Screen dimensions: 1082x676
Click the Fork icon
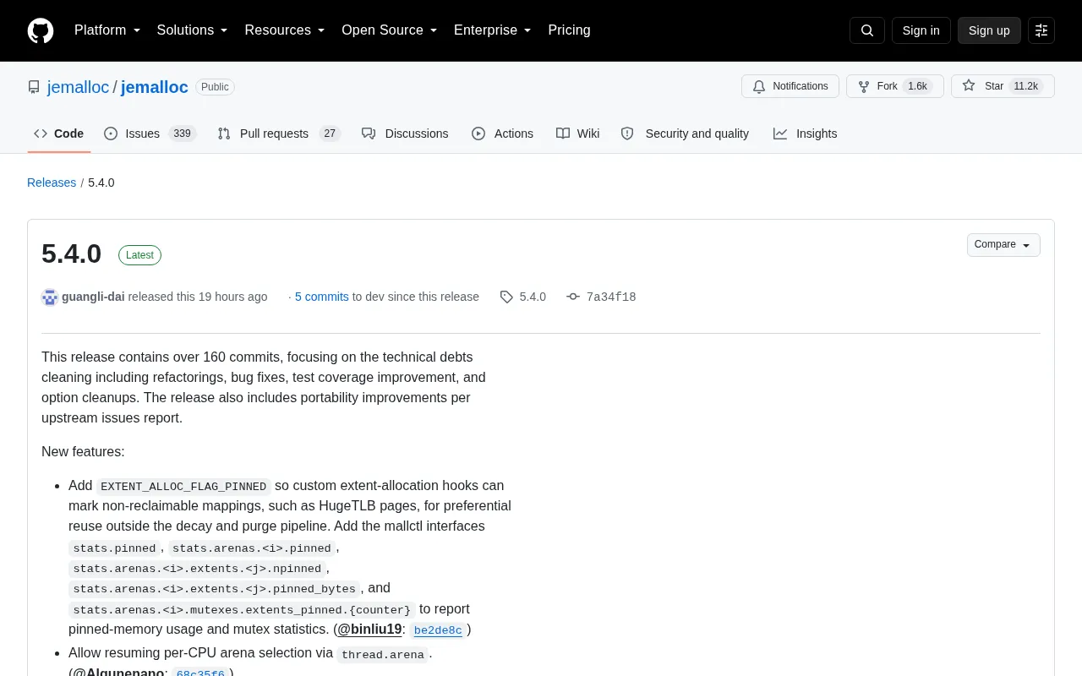coord(864,86)
